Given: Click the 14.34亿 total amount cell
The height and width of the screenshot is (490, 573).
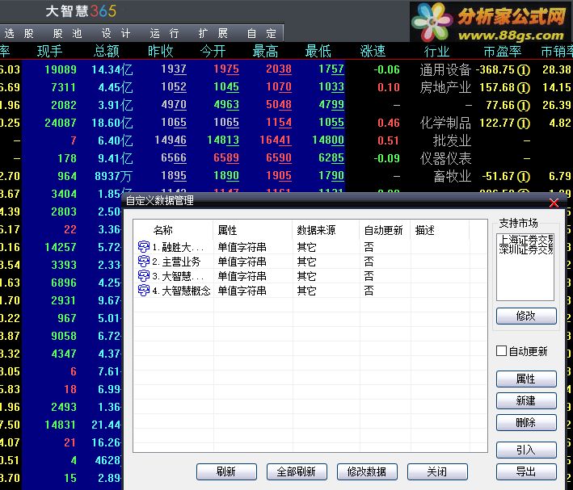Looking at the screenshot, I should point(112,69).
